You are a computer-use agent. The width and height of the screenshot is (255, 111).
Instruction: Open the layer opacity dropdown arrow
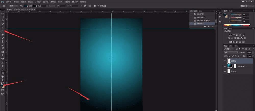coord(253,53)
